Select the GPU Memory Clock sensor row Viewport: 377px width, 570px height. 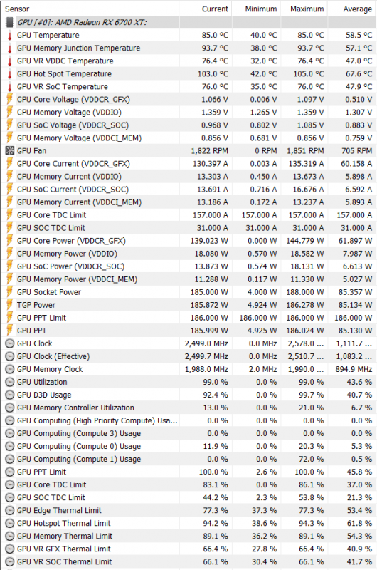(x=188, y=369)
